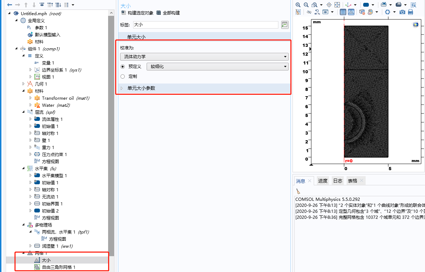Screen dimensions: 425x272
Task: Switch to the 日志 tab
Action: (338, 181)
